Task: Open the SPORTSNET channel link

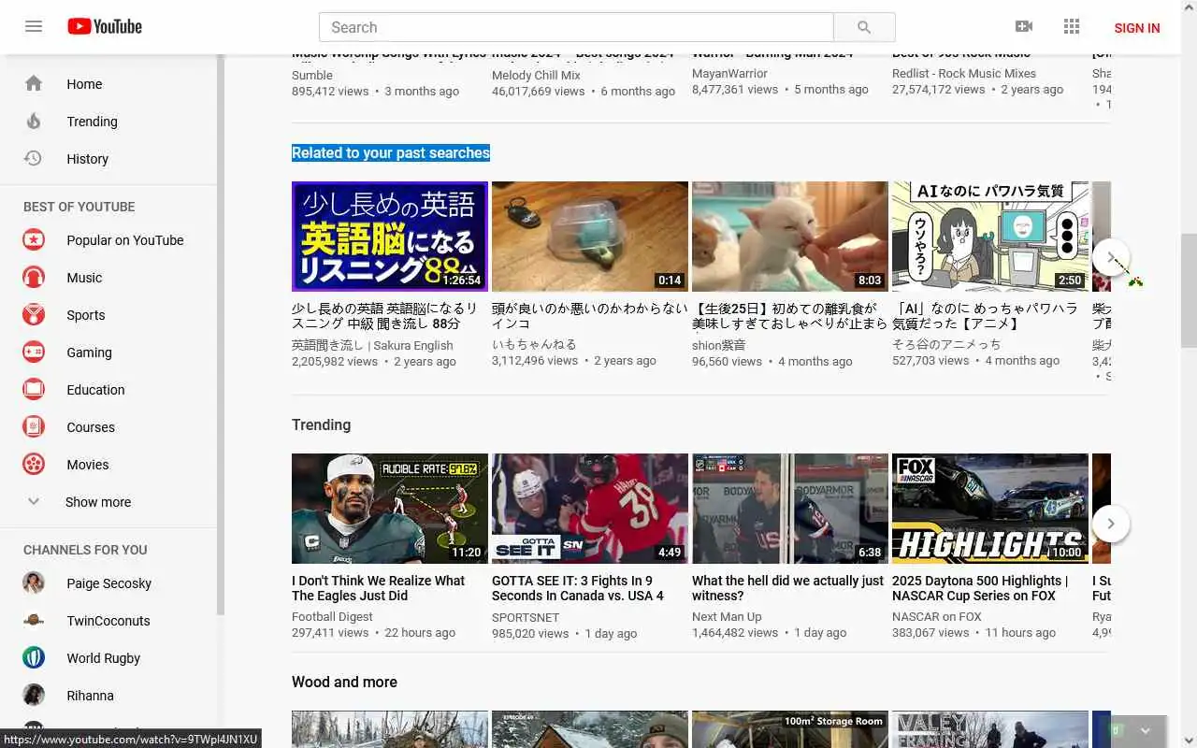Action: (526, 618)
